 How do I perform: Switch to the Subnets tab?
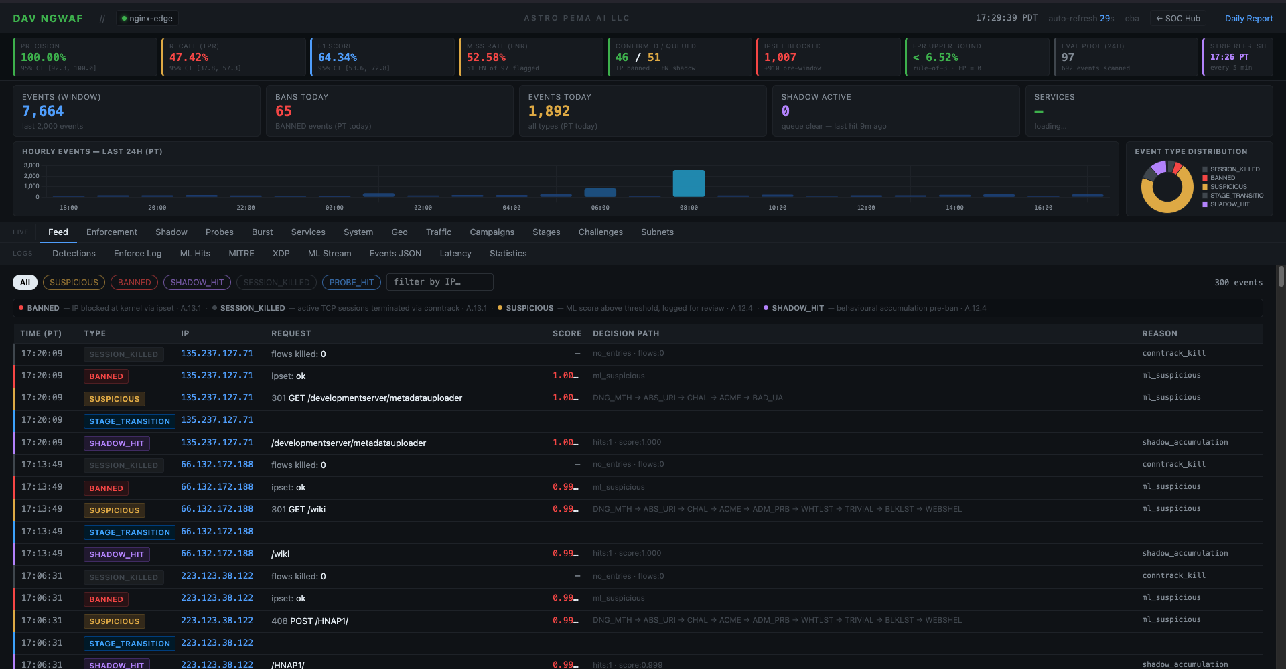[x=658, y=232]
